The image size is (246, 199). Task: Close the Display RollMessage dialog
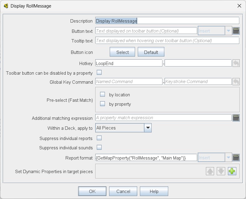[239, 6]
